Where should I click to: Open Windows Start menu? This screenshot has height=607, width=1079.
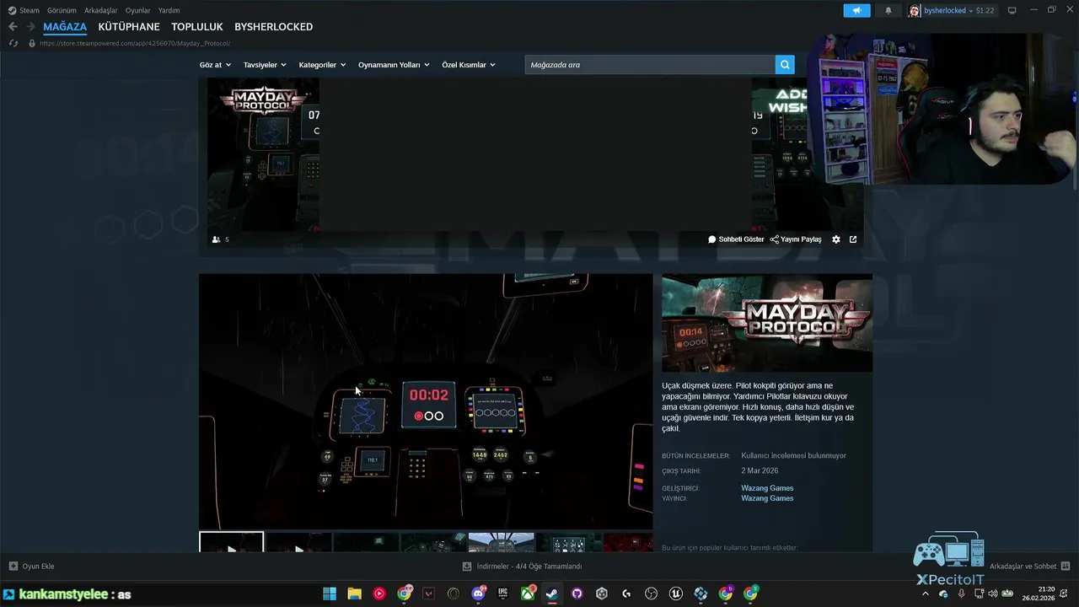point(330,594)
